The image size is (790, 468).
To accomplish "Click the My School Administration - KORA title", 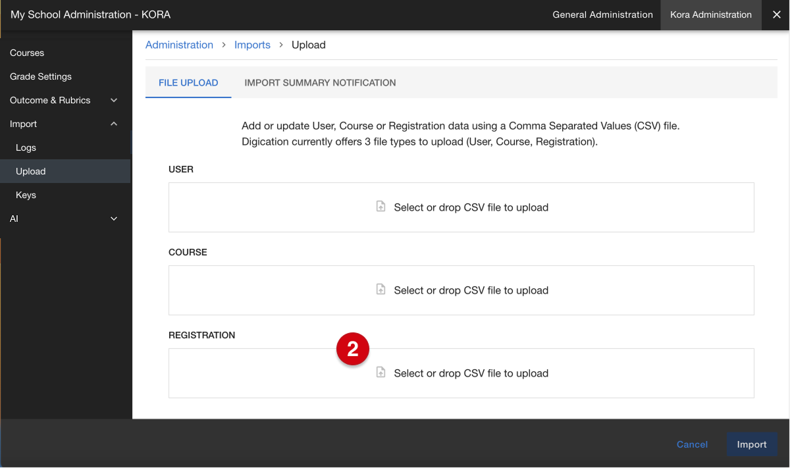I will click(90, 14).
